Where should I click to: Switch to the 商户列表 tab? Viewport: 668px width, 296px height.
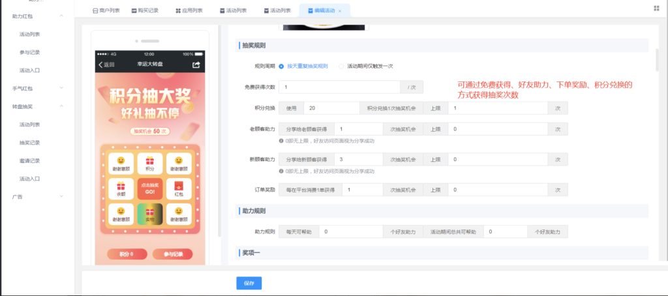pos(106,10)
